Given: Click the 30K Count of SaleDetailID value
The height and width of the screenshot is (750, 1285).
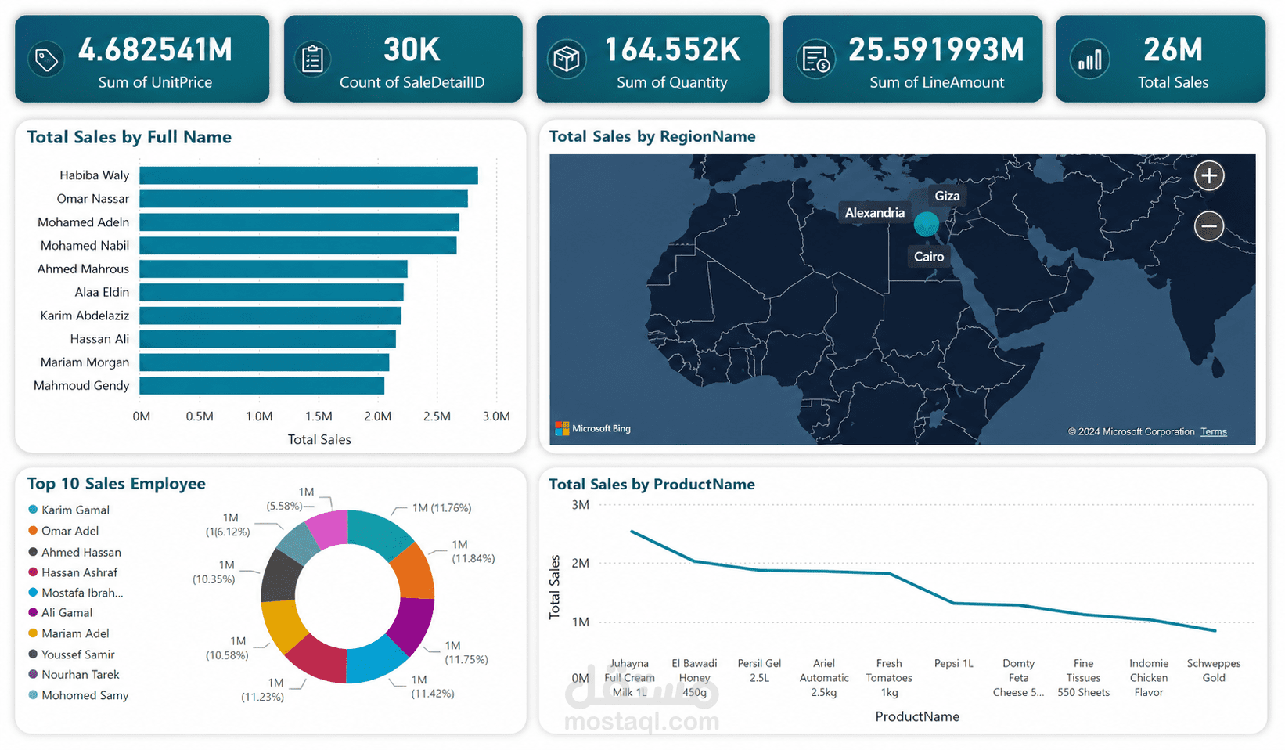Looking at the screenshot, I should (x=412, y=50).
